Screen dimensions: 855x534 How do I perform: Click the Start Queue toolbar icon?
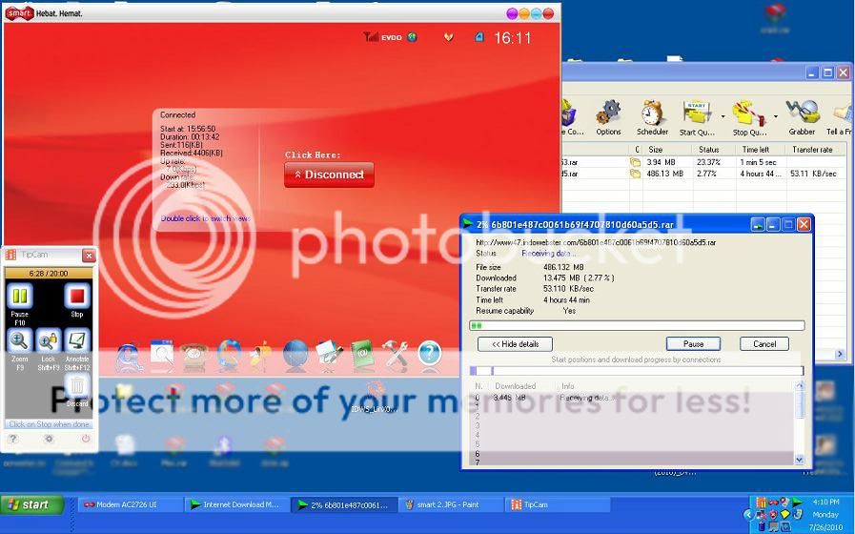coord(697,117)
